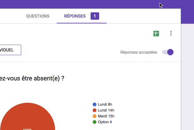
Task: Open the three-dot more options menu
Action: pos(171,33)
